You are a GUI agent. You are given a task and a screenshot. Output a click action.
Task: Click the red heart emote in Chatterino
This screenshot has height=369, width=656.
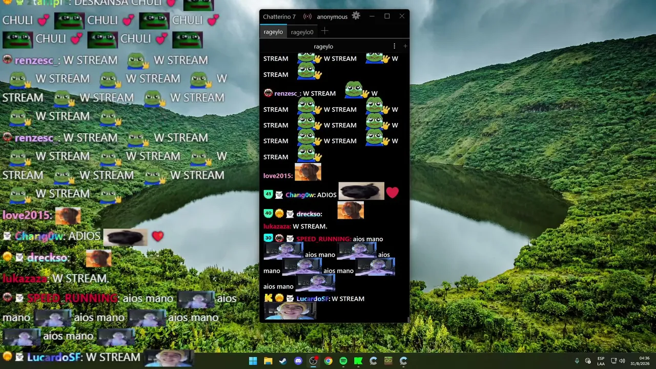[x=392, y=193]
